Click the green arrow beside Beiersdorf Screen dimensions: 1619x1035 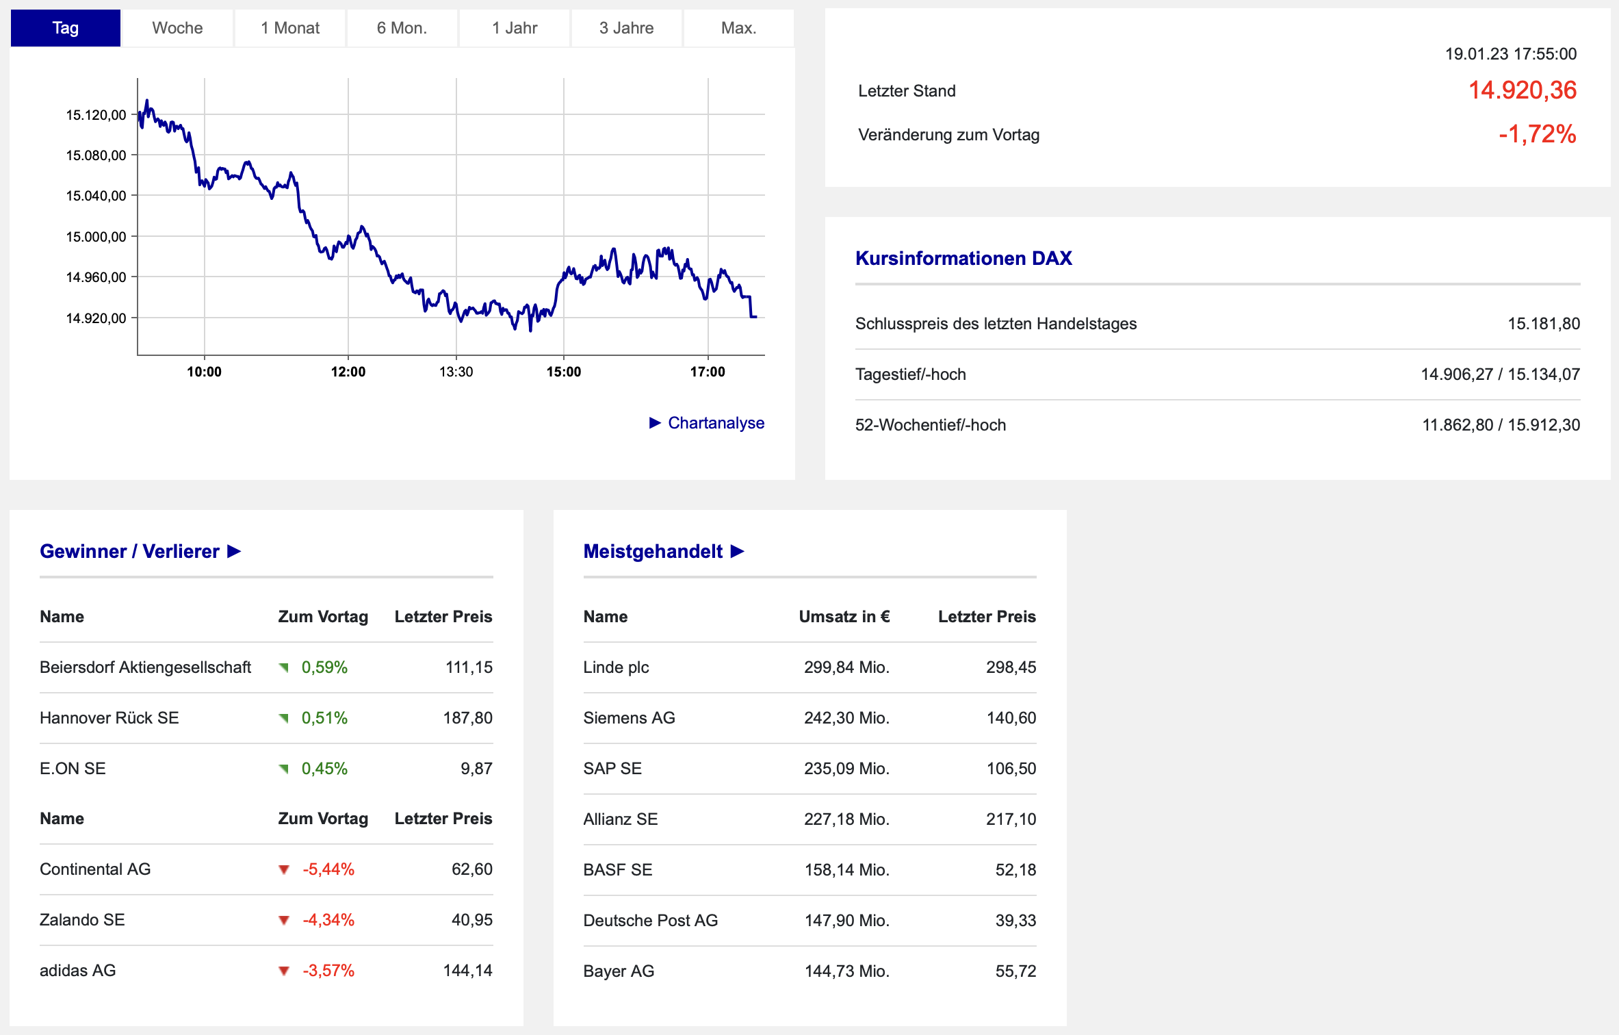283,667
